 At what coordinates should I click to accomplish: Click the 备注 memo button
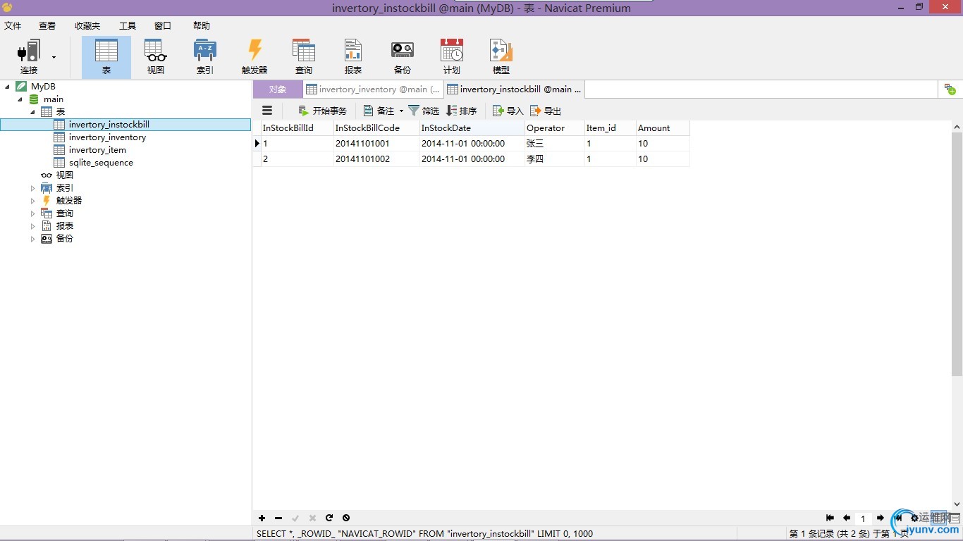point(379,111)
